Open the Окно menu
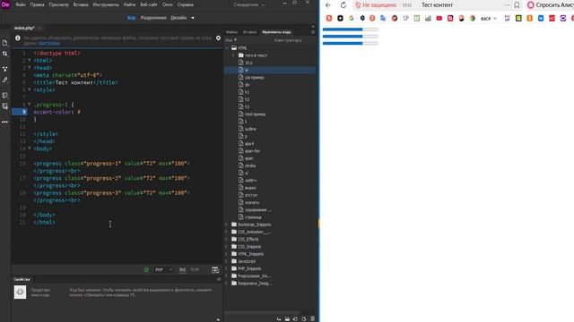Image resolution: width=574 pixels, height=322 pixels. pos(168,4)
